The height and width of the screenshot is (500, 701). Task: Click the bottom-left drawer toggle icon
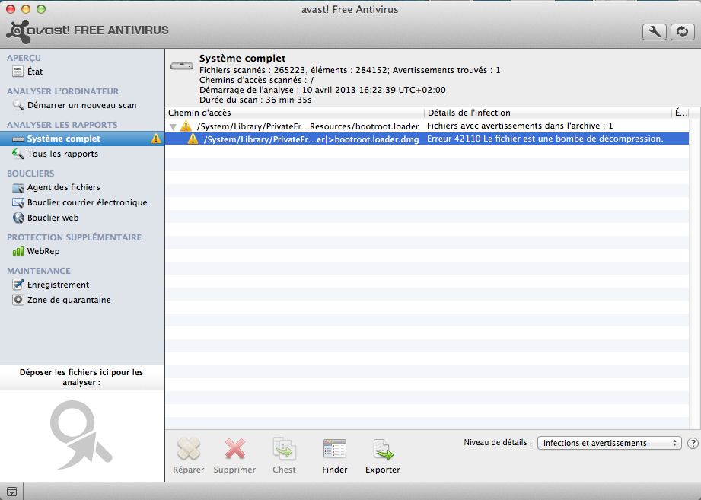(x=11, y=492)
